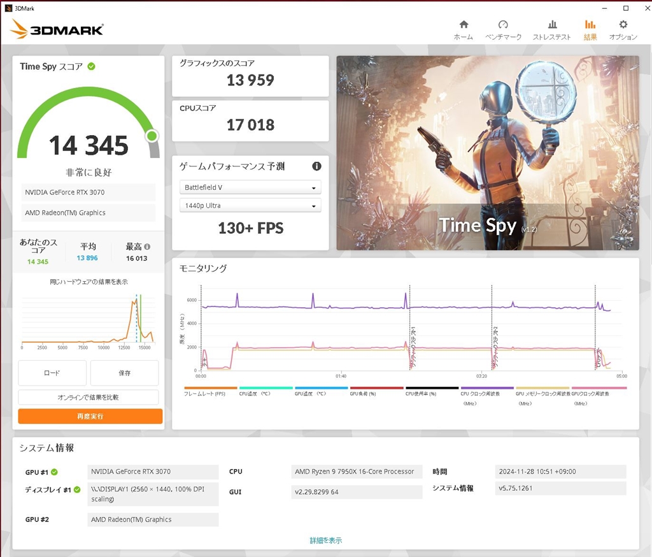Click the ロード button

pyautogui.click(x=52, y=373)
